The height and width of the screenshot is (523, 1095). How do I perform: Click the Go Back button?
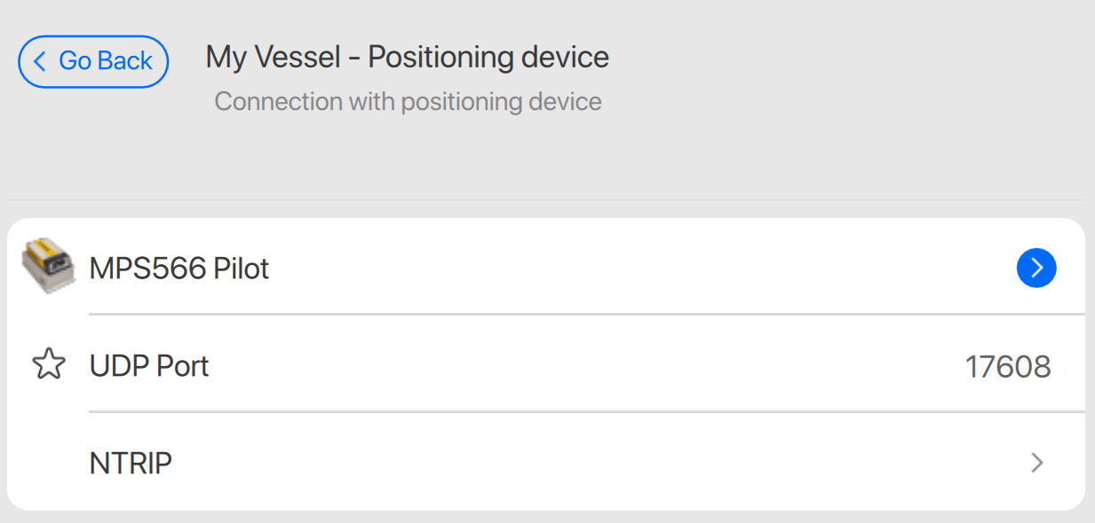tap(93, 62)
